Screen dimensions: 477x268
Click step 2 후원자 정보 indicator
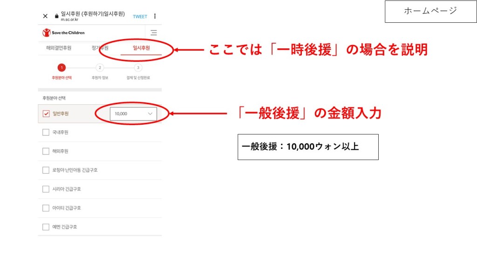click(x=100, y=68)
